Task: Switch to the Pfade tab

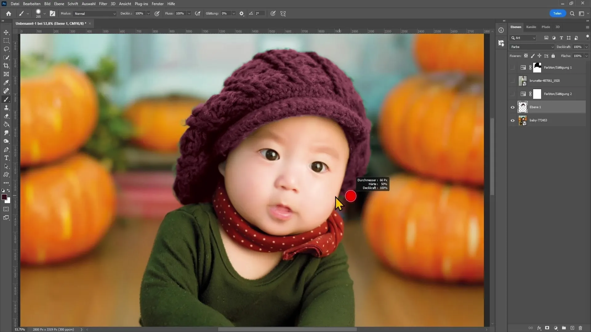Action: [546, 27]
